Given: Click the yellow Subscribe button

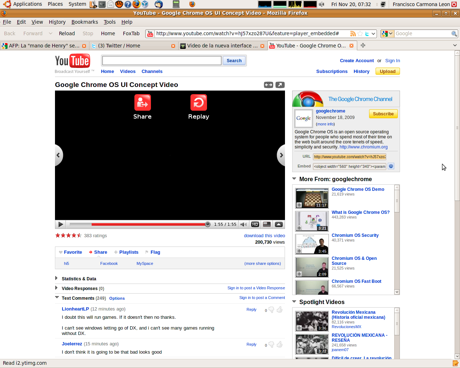Looking at the screenshot, I should (383, 114).
